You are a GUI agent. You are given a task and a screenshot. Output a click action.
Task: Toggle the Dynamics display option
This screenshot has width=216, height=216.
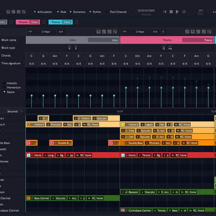pos(78,12)
